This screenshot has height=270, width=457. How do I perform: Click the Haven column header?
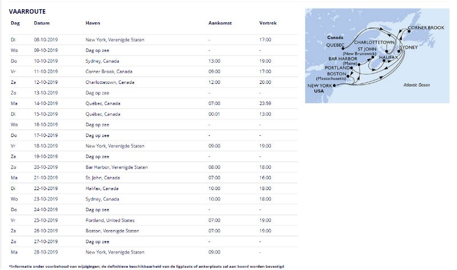93,23
